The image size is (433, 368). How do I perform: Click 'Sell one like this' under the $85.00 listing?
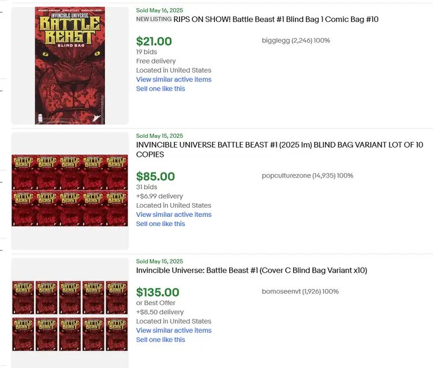160,224
